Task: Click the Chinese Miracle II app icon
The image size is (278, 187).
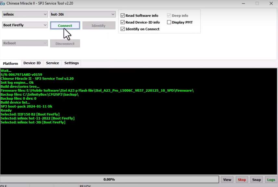Action: pyautogui.click(x=3, y=3)
